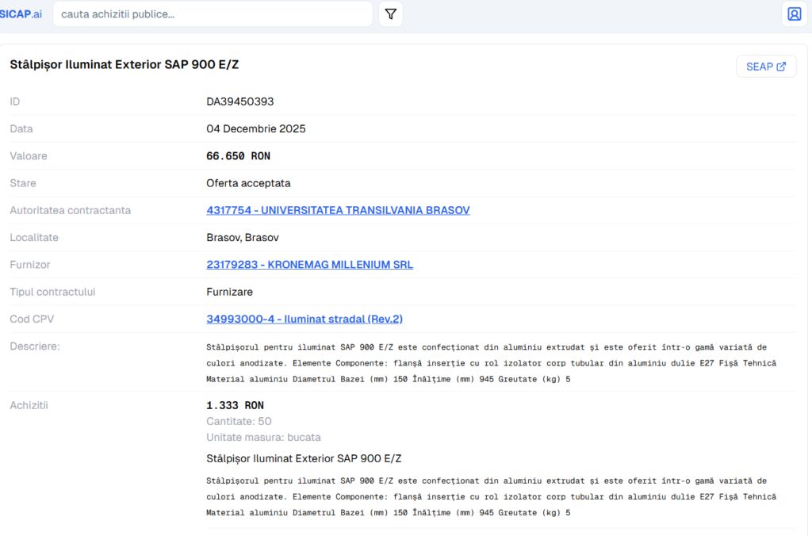The width and height of the screenshot is (812, 536).
Task: Open the user account profile icon
Action: tap(794, 14)
